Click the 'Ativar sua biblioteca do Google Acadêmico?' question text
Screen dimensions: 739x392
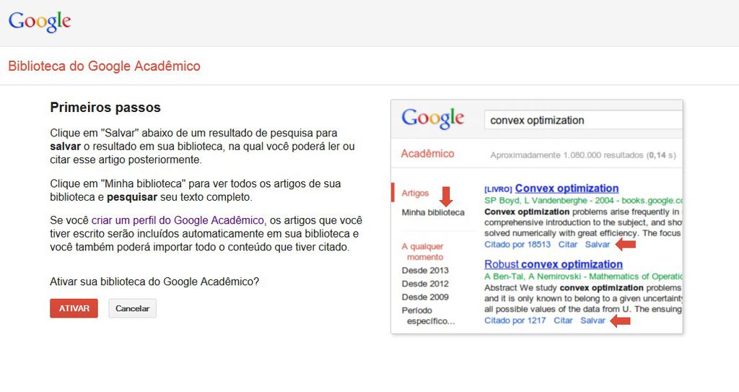(154, 282)
